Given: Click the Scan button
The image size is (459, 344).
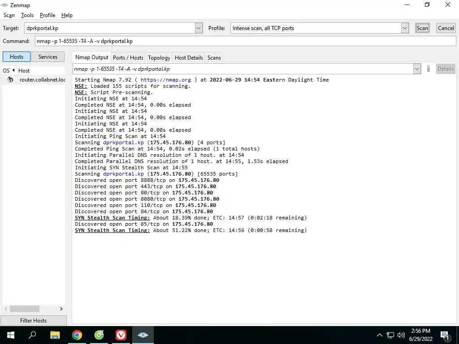Looking at the screenshot, I should tap(422, 28).
